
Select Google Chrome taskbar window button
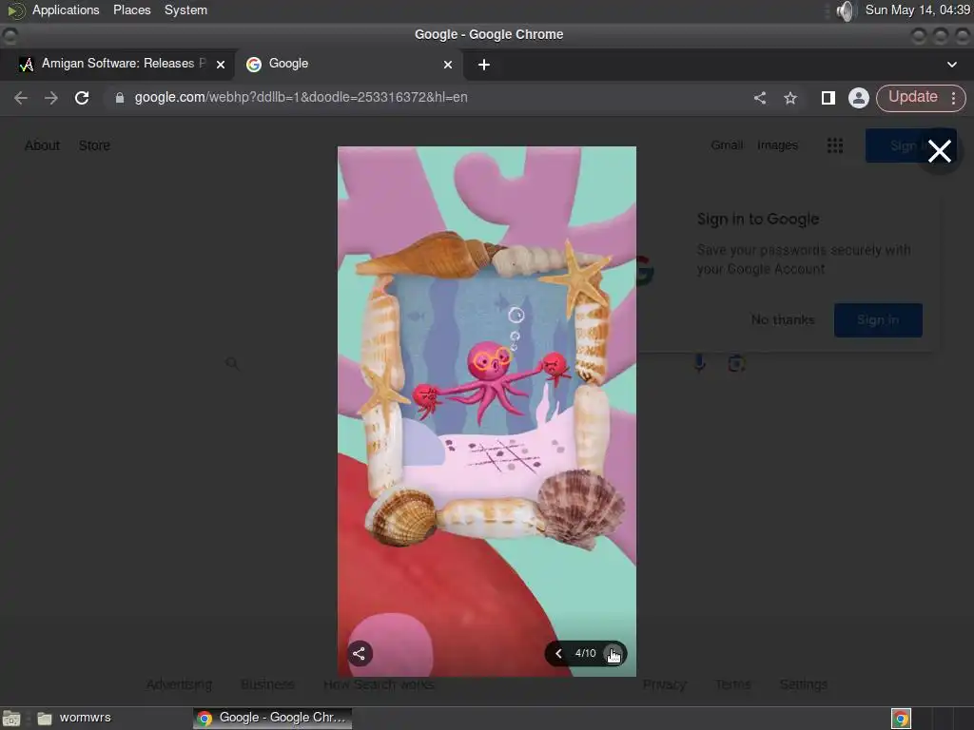[272, 718]
